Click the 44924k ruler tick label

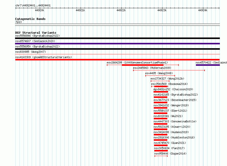coord(203,10)
